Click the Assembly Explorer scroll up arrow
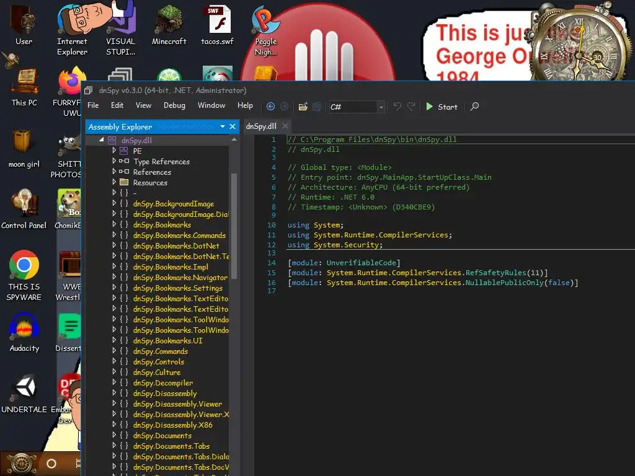 (x=234, y=139)
